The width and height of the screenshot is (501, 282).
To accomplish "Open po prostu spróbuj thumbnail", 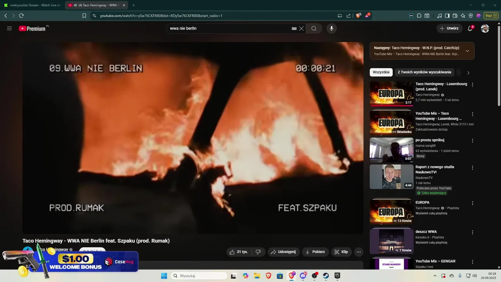I will 391,150.
